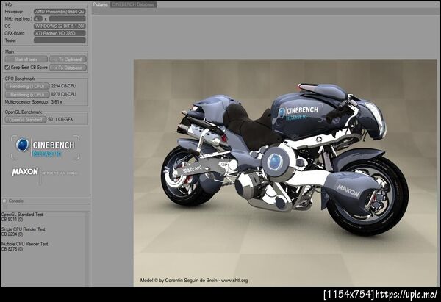Click the CB 2294 (0) console entry
The image size is (441, 302).
click(12, 234)
